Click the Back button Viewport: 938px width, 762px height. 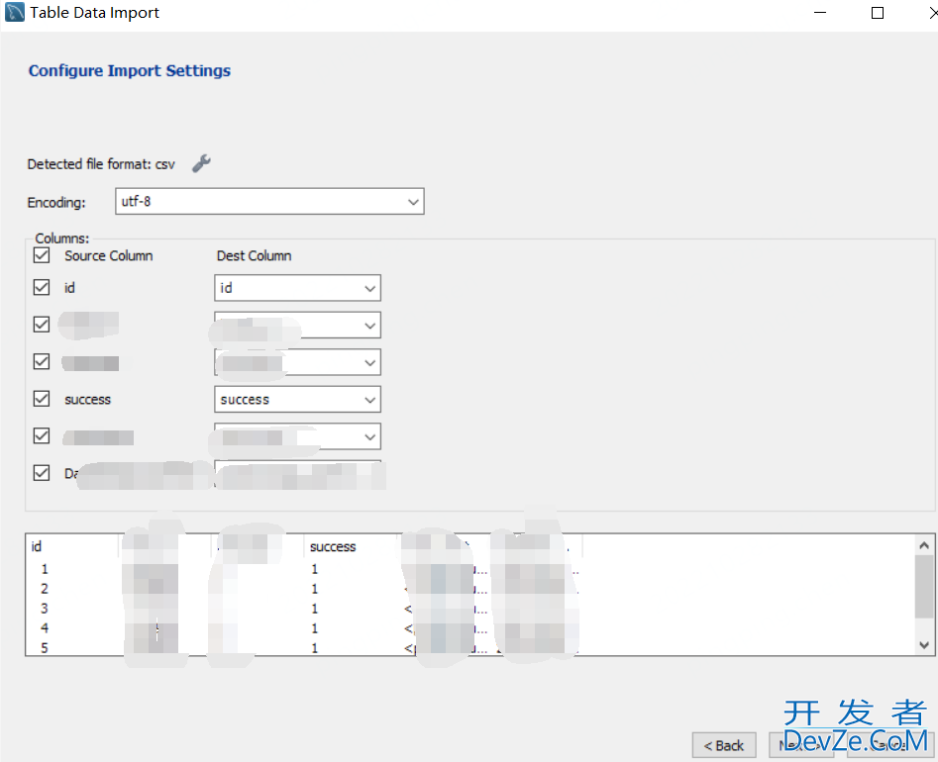pyautogui.click(x=724, y=745)
